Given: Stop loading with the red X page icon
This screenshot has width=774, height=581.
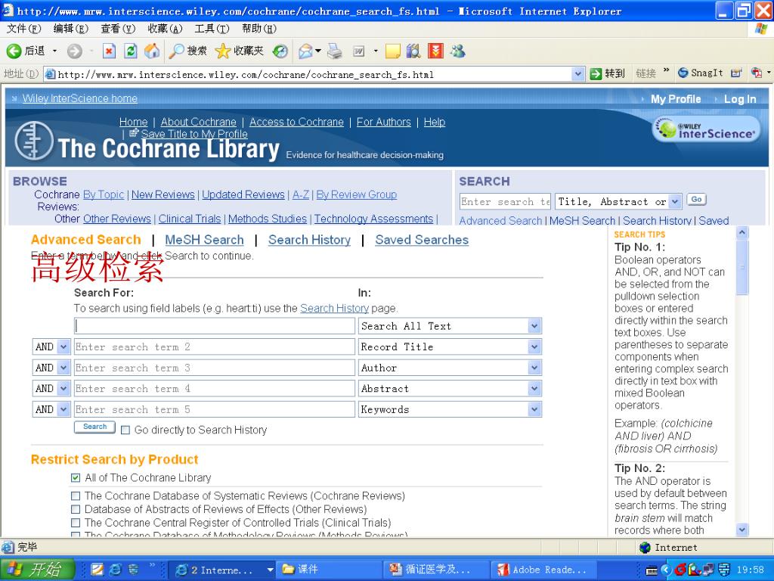Looking at the screenshot, I should point(109,51).
